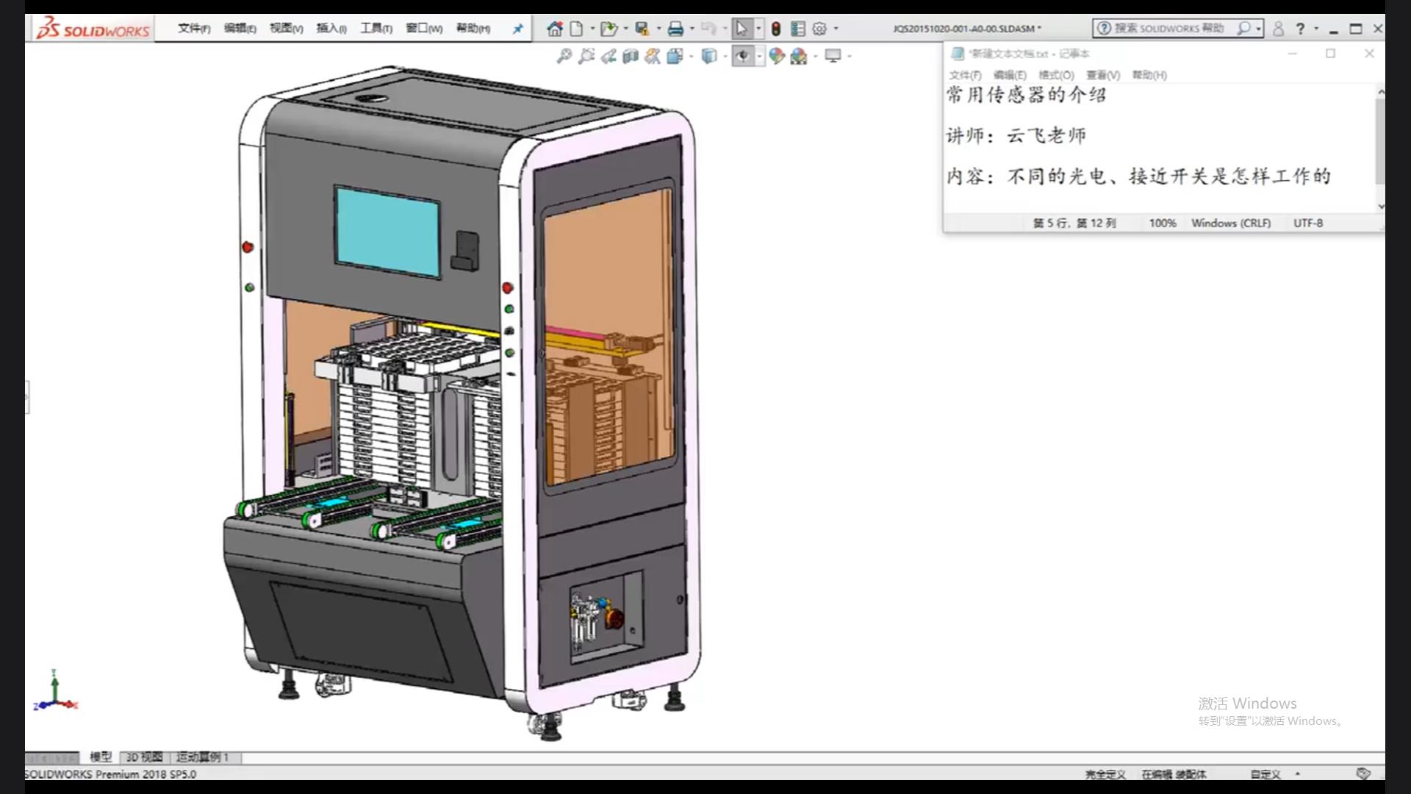Click the Zoom to Fit magnifier icon
1411x794 pixels.
564,56
